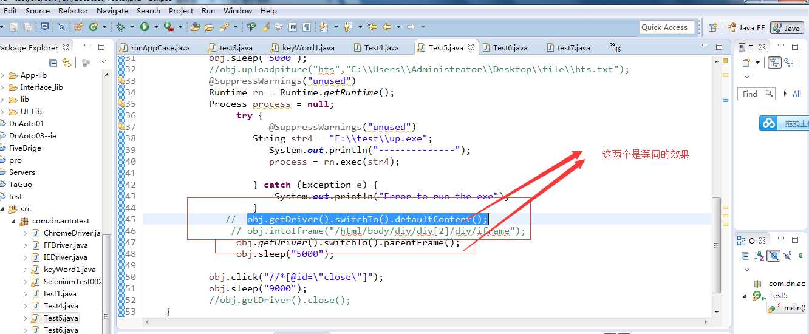Switch to the Java perspective

click(x=787, y=28)
